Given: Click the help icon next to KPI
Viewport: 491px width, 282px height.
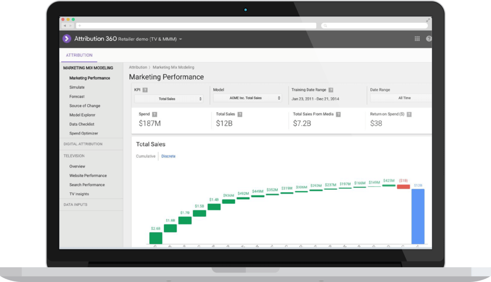Looking at the screenshot, I should click(145, 90).
